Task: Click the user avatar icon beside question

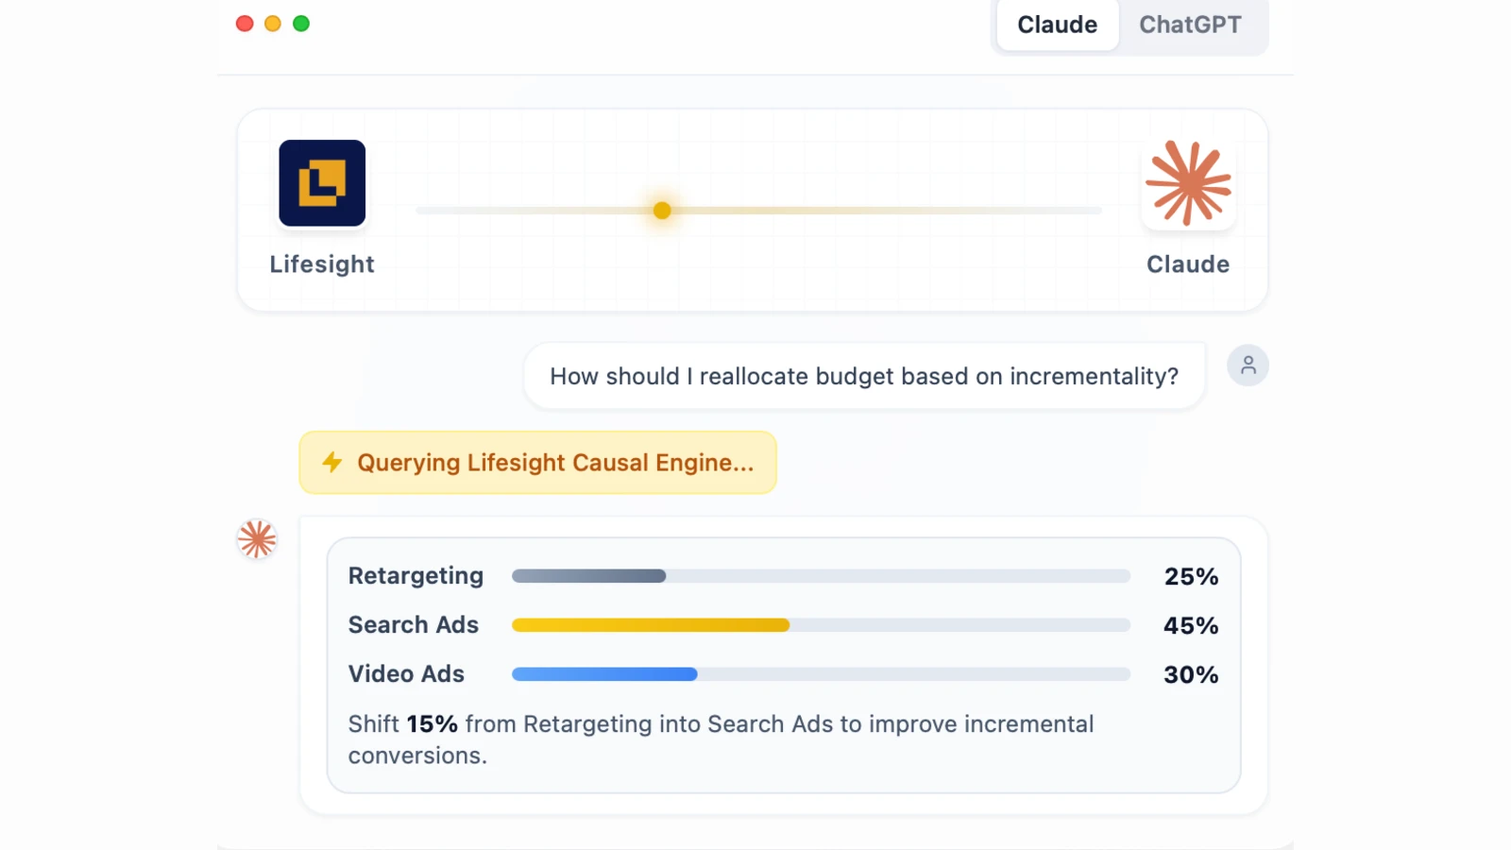Action: pyautogui.click(x=1248, y=365)
